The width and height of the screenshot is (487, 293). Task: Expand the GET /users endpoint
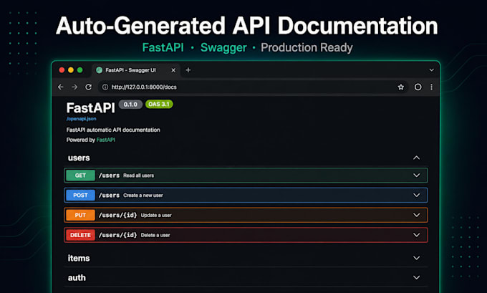[x=417, y=176]
